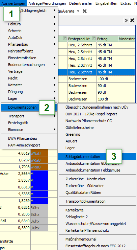Select Erntelogistik menu entry
137x250 pixels.
click(x=29, y=123)
